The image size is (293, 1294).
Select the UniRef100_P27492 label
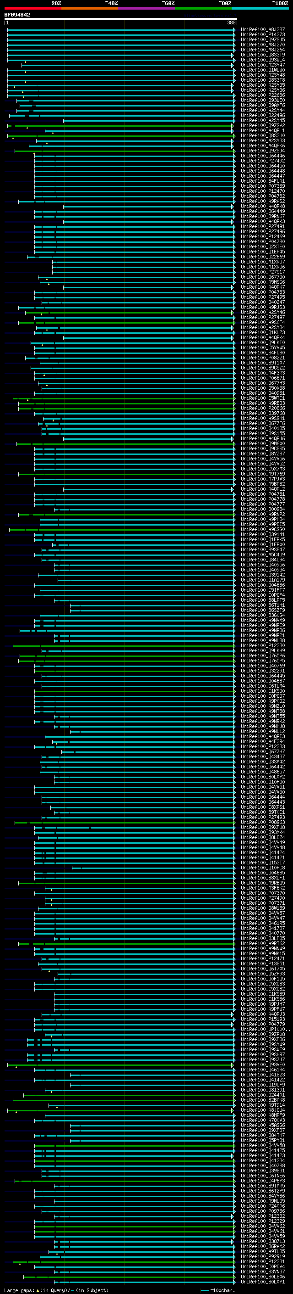263,161
